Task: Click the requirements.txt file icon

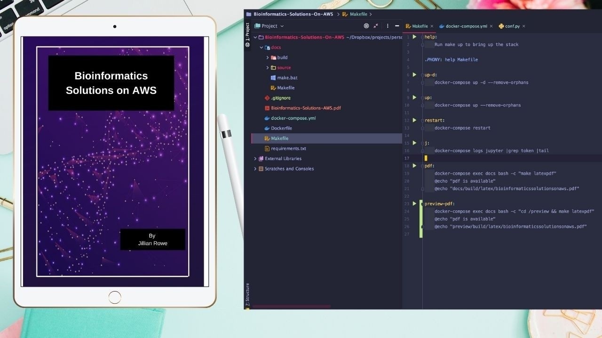Action: 267,148
